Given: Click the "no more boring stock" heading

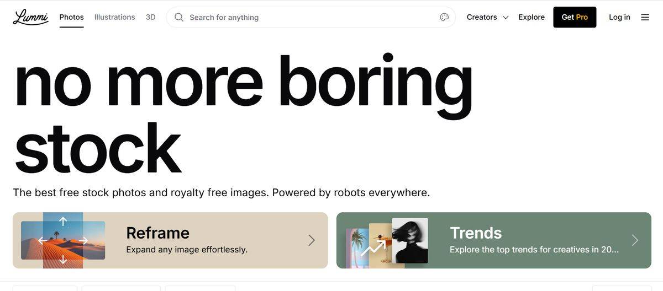Looking at the screenshot, I should tap(243, 113).
